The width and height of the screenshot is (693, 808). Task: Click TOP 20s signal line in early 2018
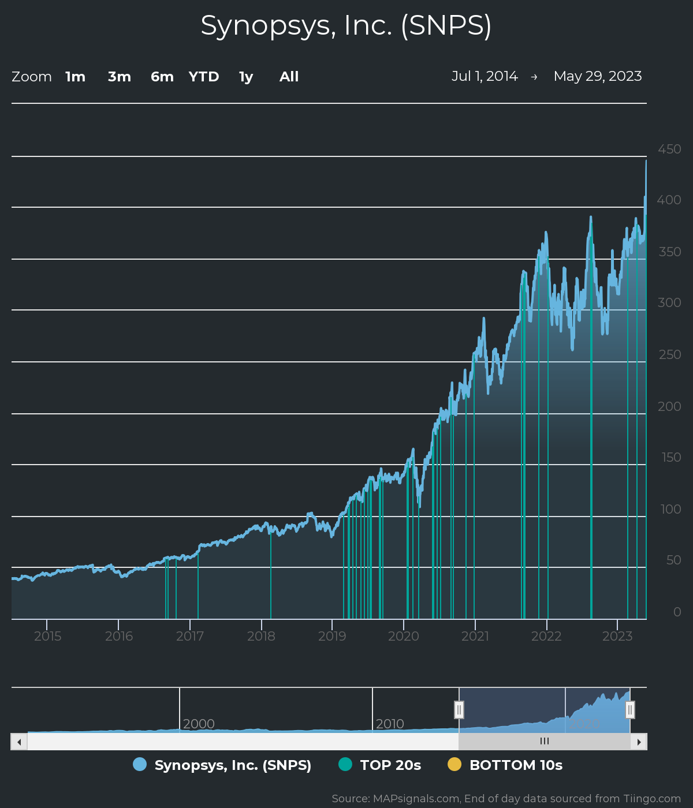point(271,576)
